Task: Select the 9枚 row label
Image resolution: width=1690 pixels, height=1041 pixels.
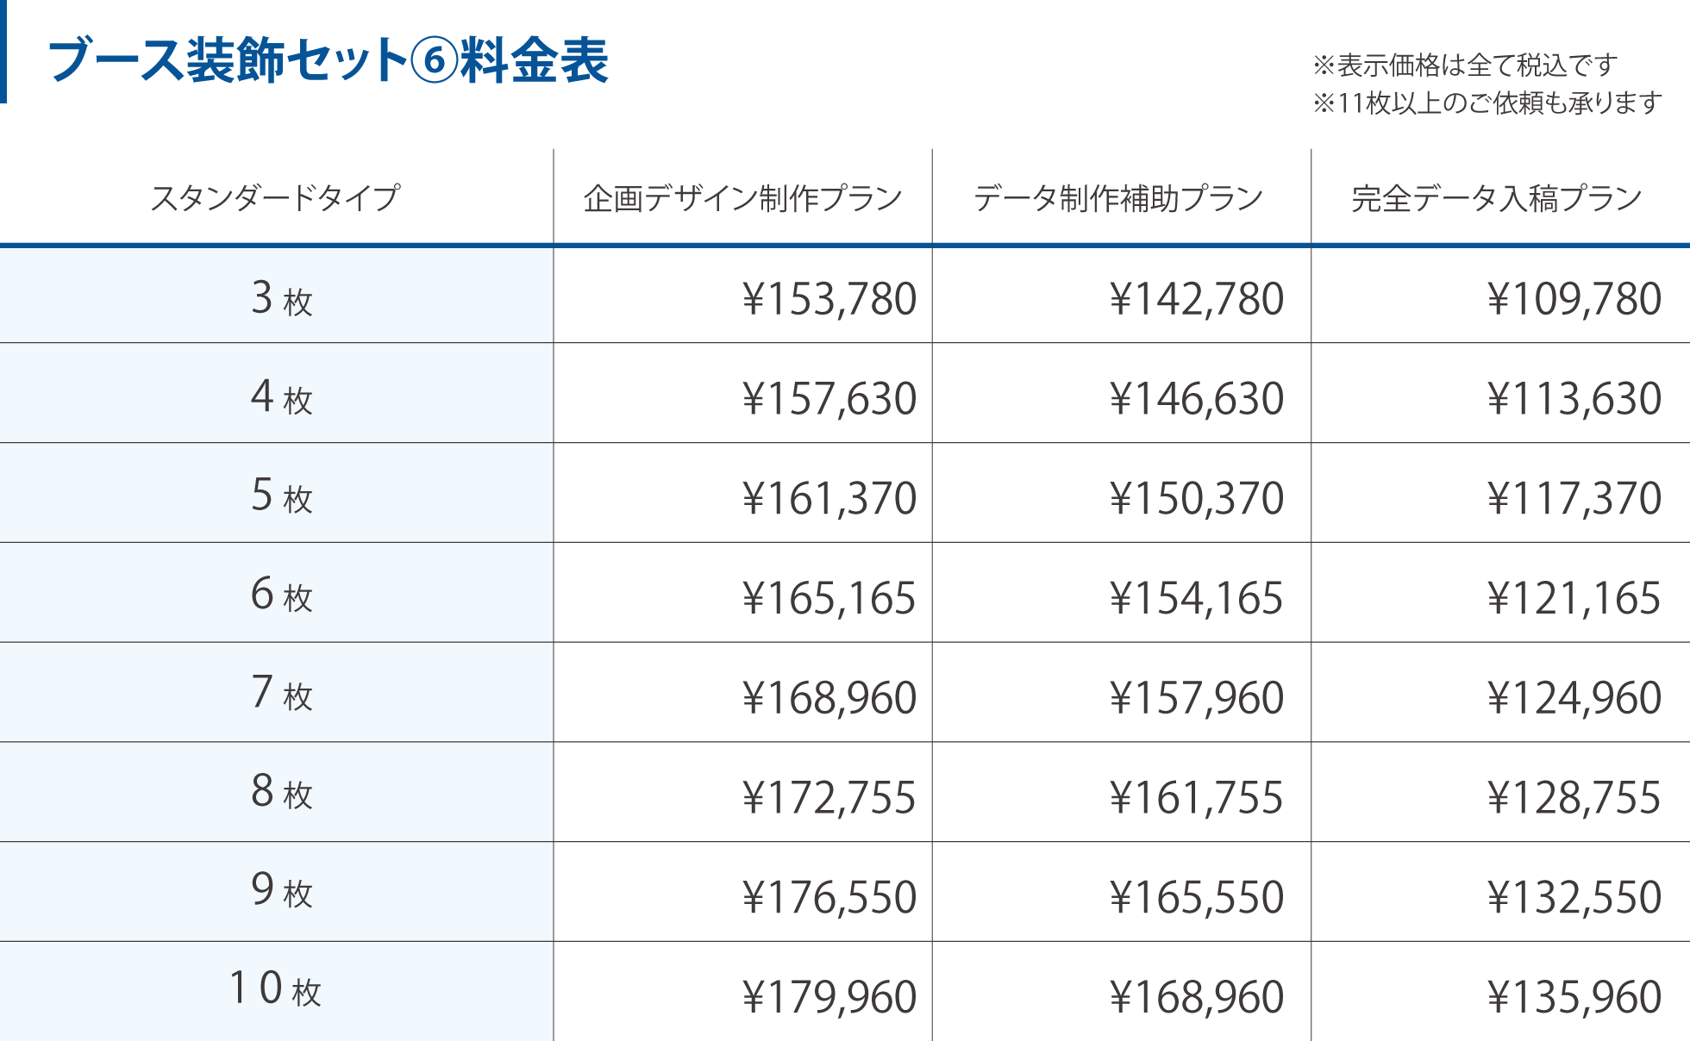Action: tap(281, 891)
